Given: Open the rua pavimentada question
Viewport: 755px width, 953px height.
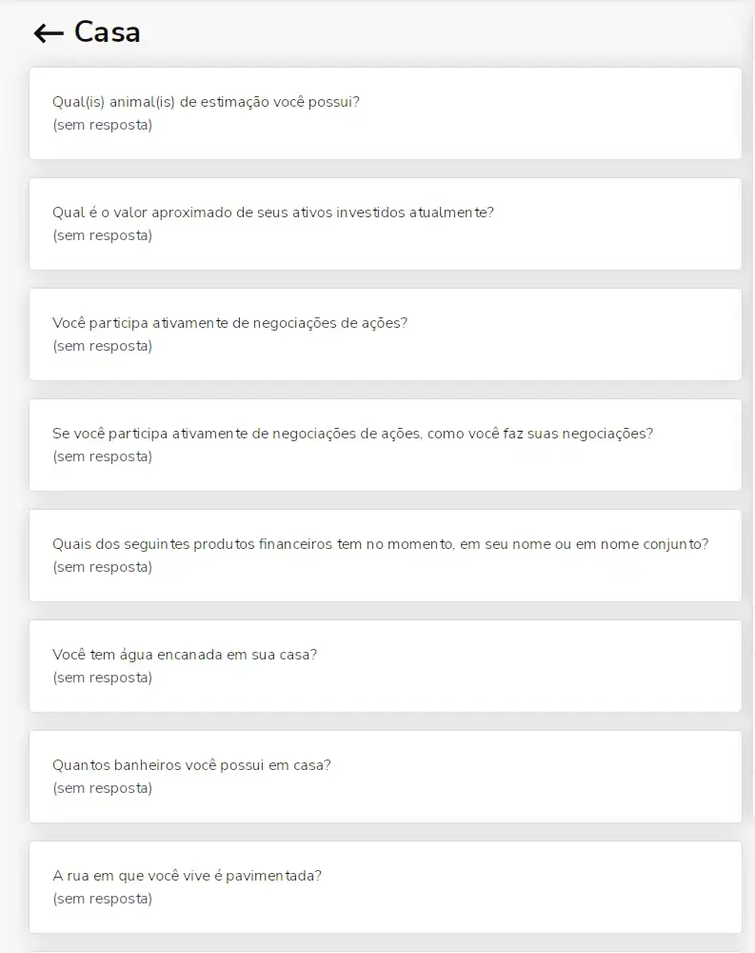Looking at the screenshot, I should (x=385, y=888).
